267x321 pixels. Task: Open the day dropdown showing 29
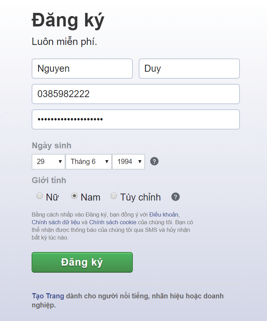point(48,162)
